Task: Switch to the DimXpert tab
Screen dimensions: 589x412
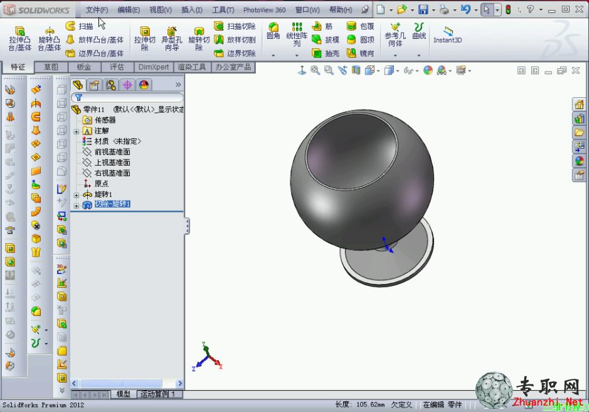Action: (154, 67)
